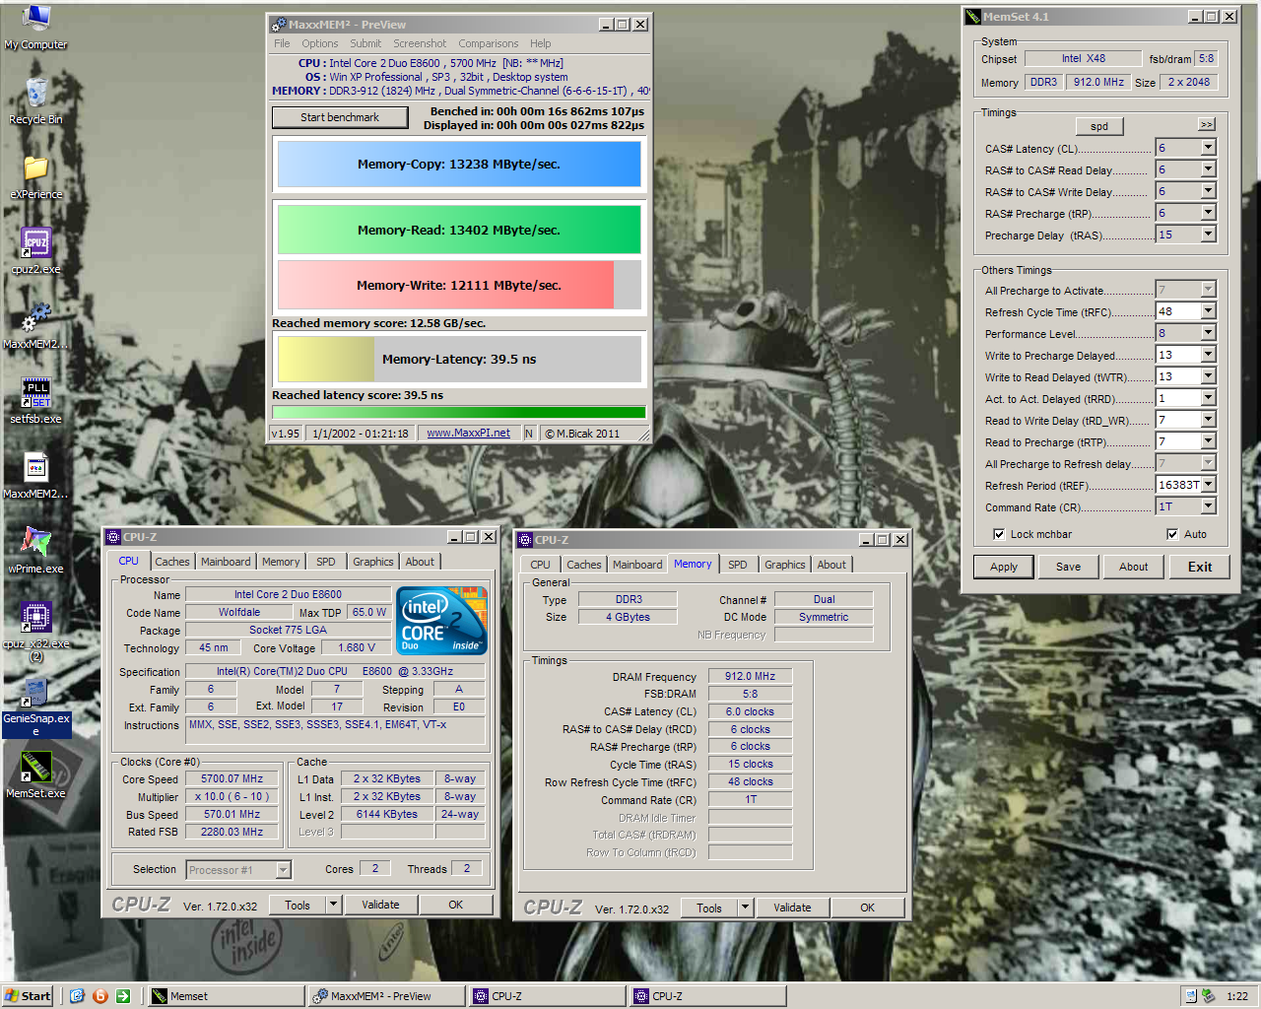Viewport: 1261px width, 1009px height.
Task: Click the Memory-Write result bar
Action: tap(459, 285)
